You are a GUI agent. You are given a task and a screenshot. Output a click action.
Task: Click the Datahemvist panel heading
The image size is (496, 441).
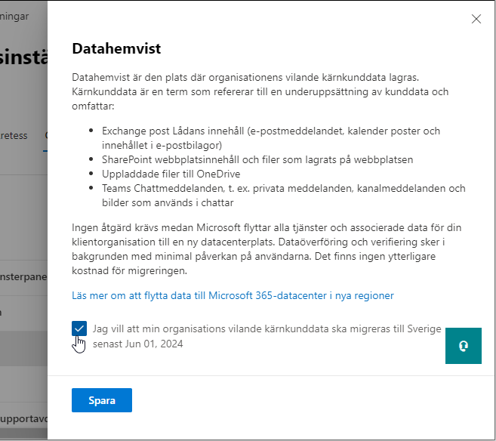pos(116,48)
